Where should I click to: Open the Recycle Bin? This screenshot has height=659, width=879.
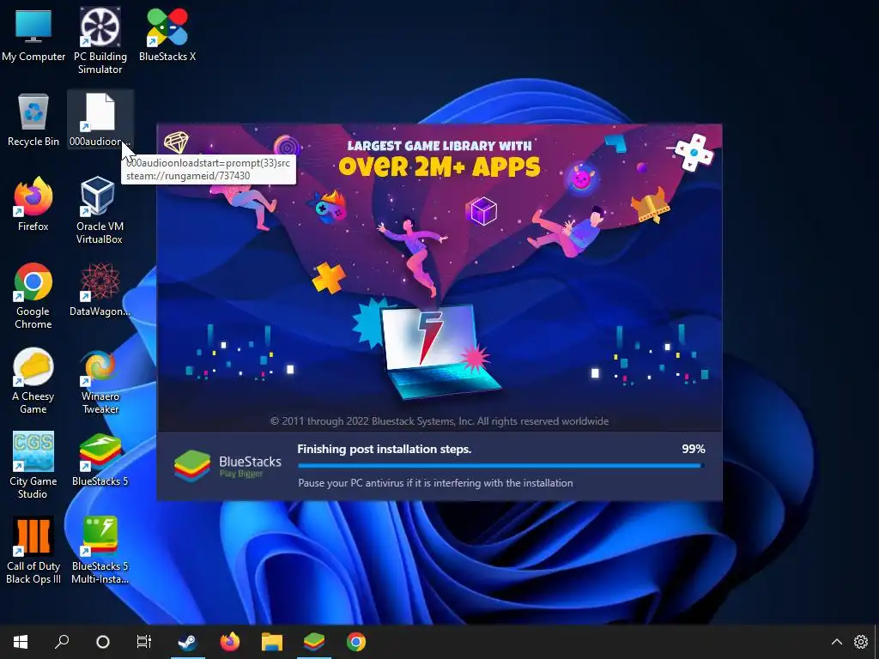tap(33, 120)
